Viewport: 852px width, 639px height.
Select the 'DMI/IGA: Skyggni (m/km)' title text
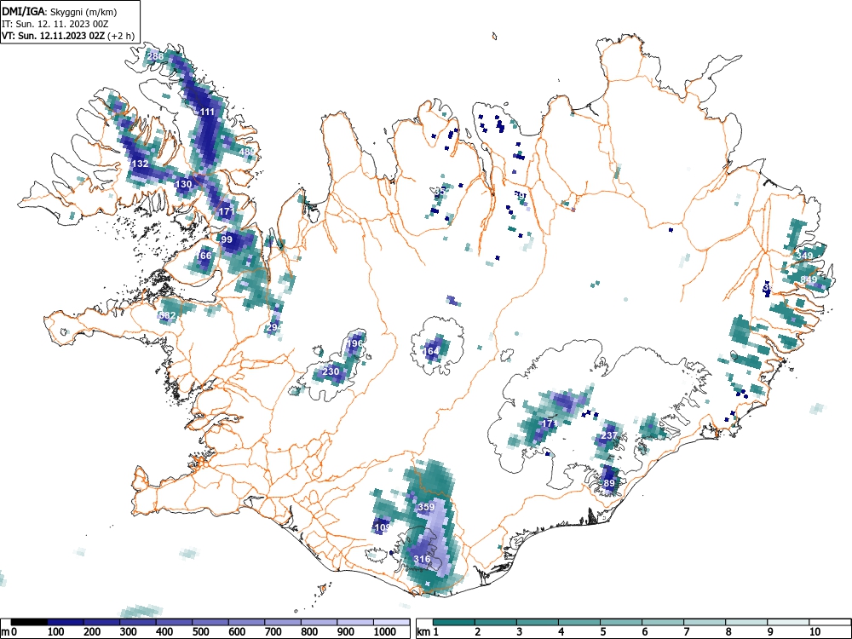(60, 11)
